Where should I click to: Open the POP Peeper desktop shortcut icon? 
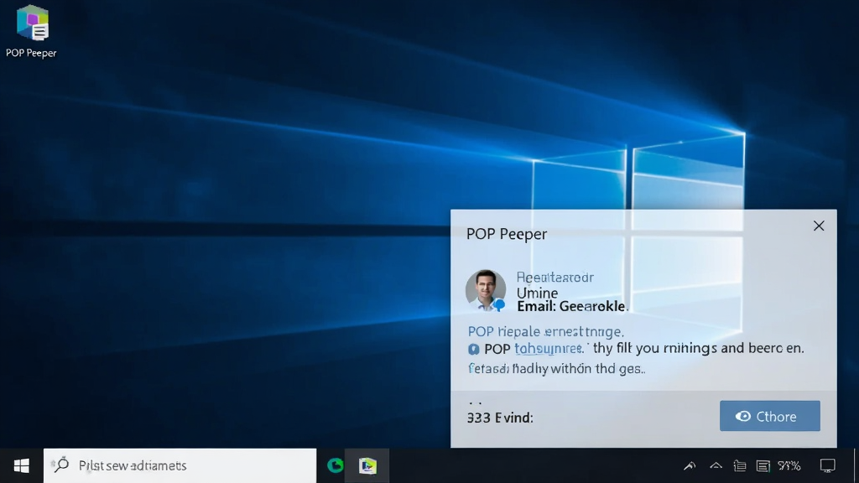pos(32,31)
